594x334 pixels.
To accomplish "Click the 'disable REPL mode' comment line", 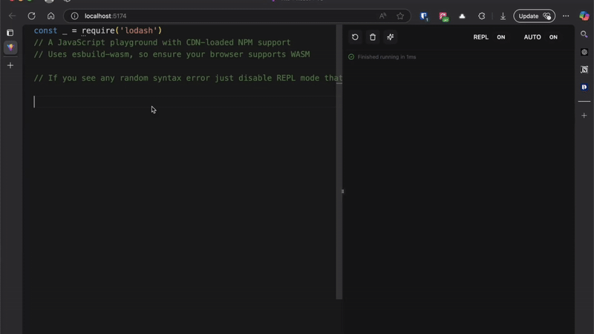I will (188, 78).
